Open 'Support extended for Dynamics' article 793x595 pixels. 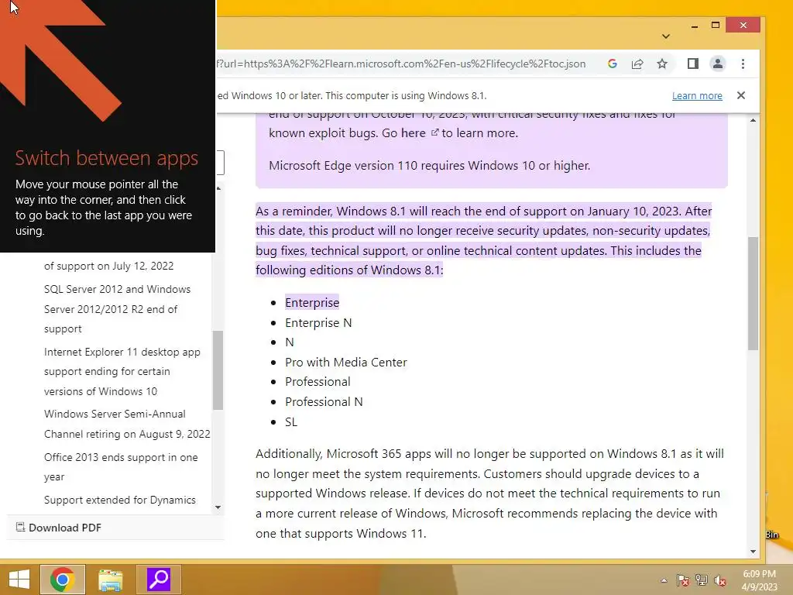pyautogui.click(x=120, y=500)
